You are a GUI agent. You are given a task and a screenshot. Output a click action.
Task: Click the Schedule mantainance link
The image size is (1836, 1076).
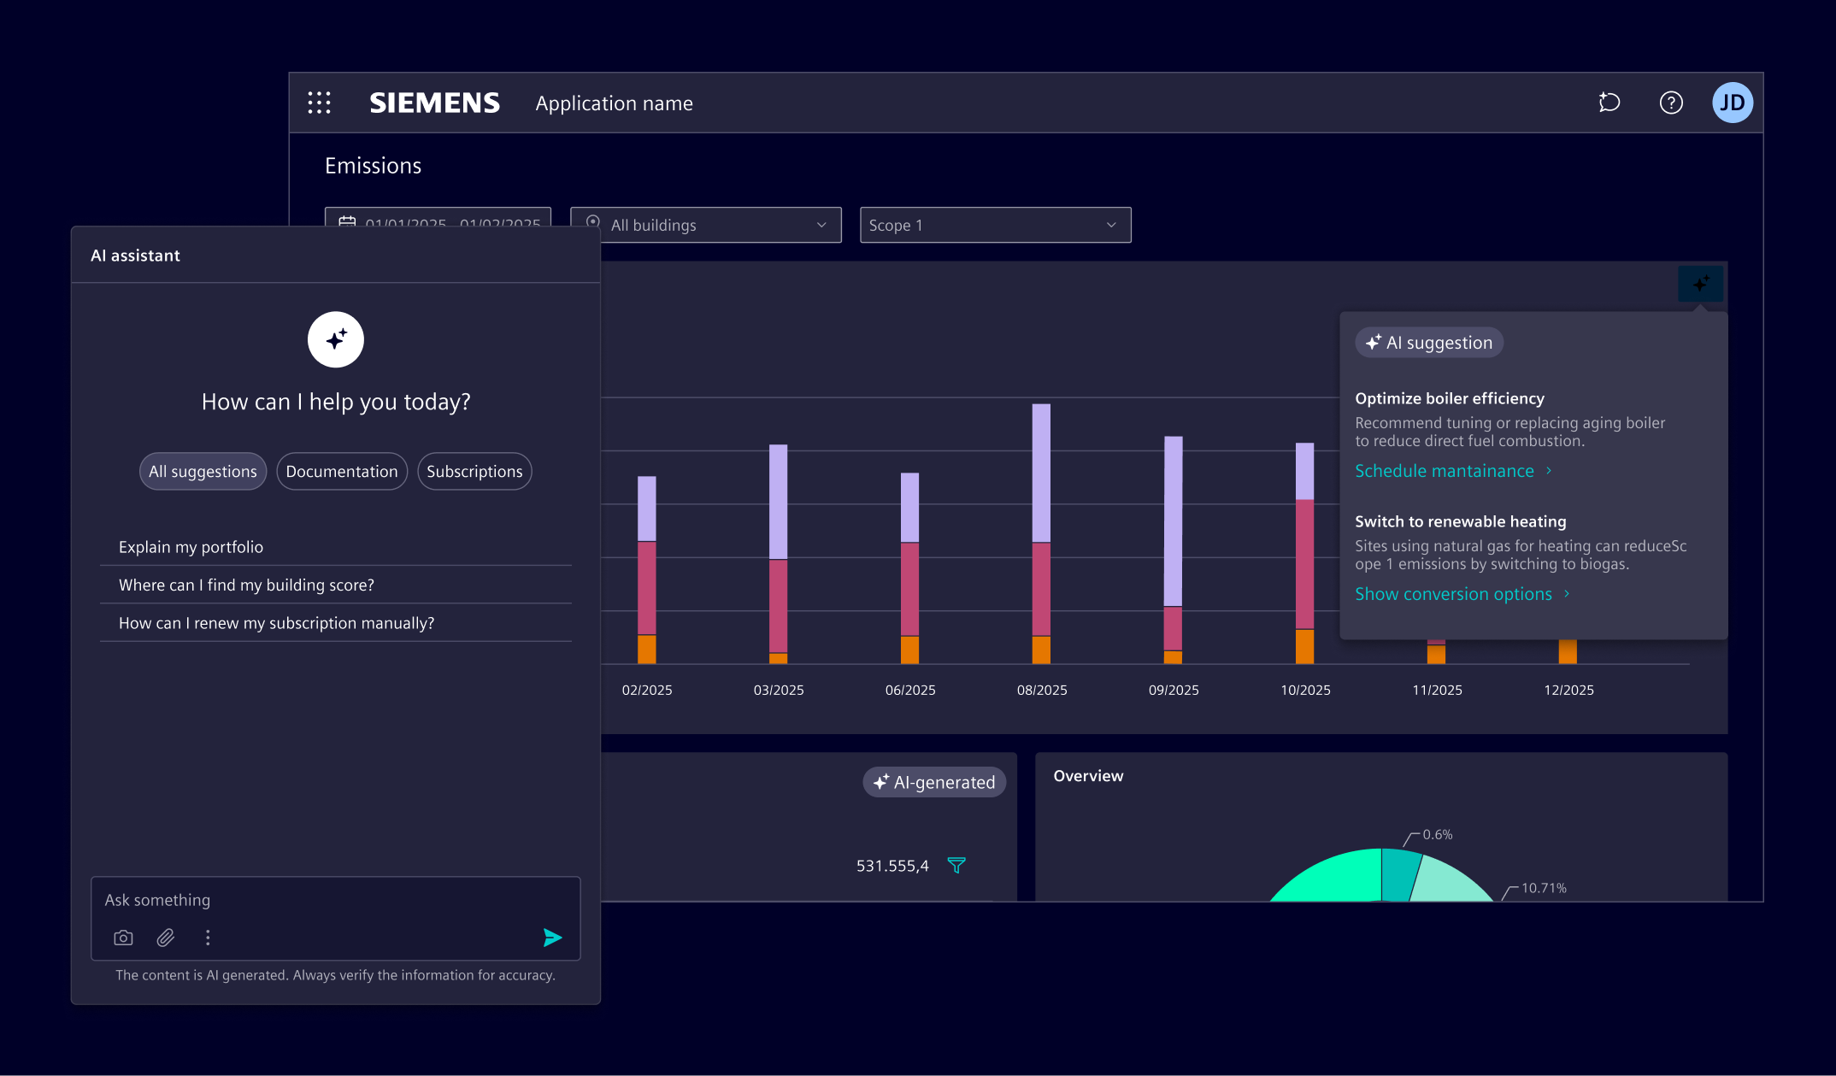point(1445,471)
